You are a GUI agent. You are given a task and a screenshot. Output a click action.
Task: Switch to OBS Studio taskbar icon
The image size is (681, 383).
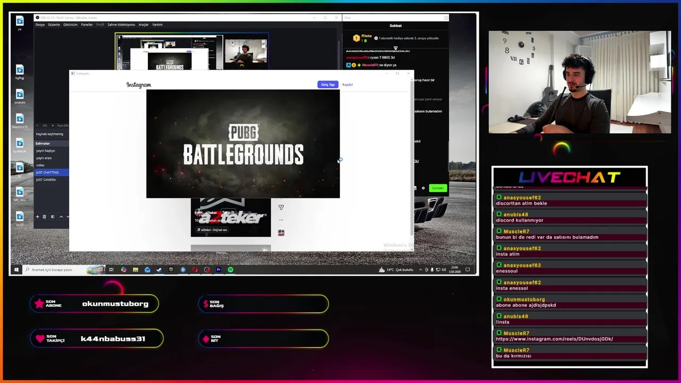point(206,270)
